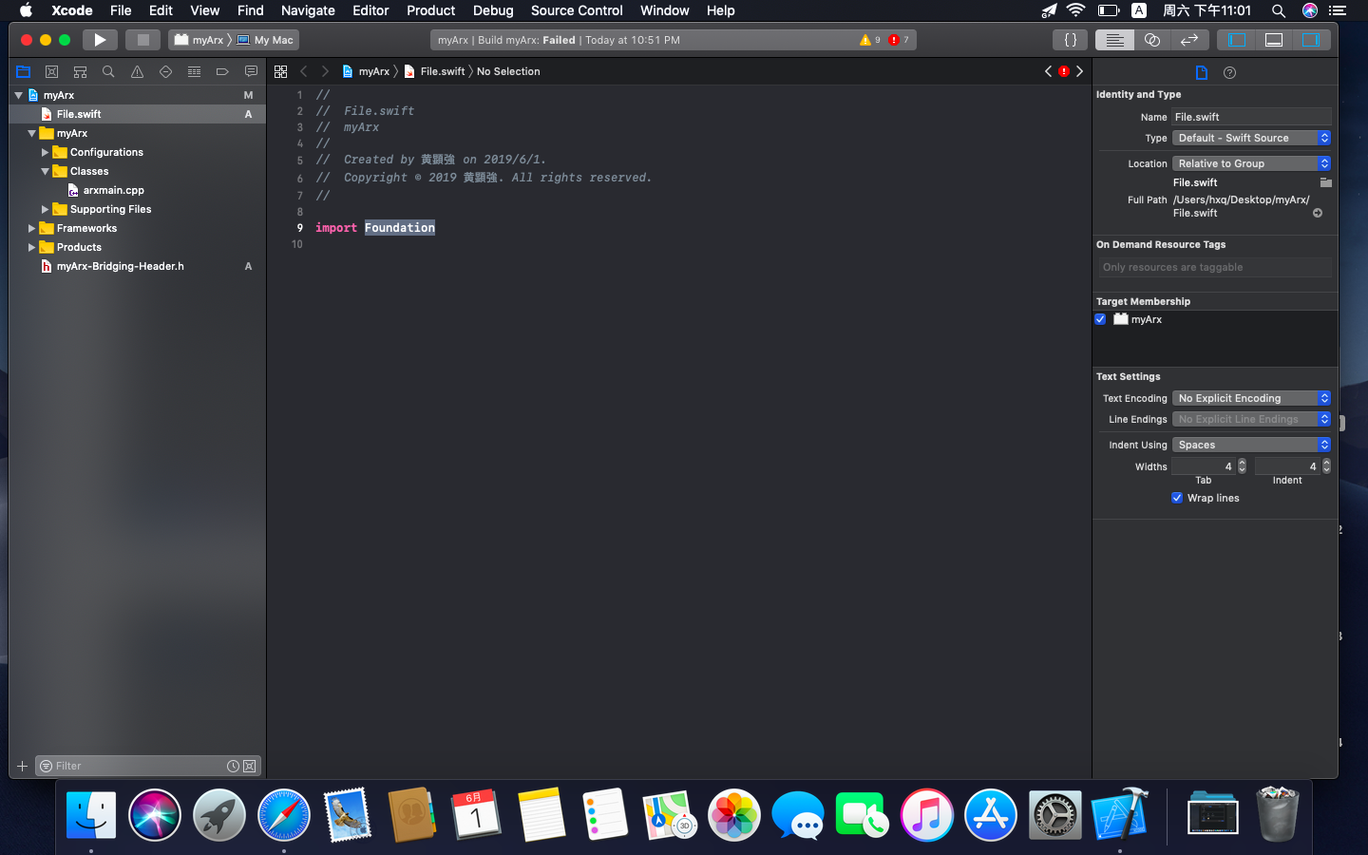Expand the Frameworks group

tap(31, 228)
